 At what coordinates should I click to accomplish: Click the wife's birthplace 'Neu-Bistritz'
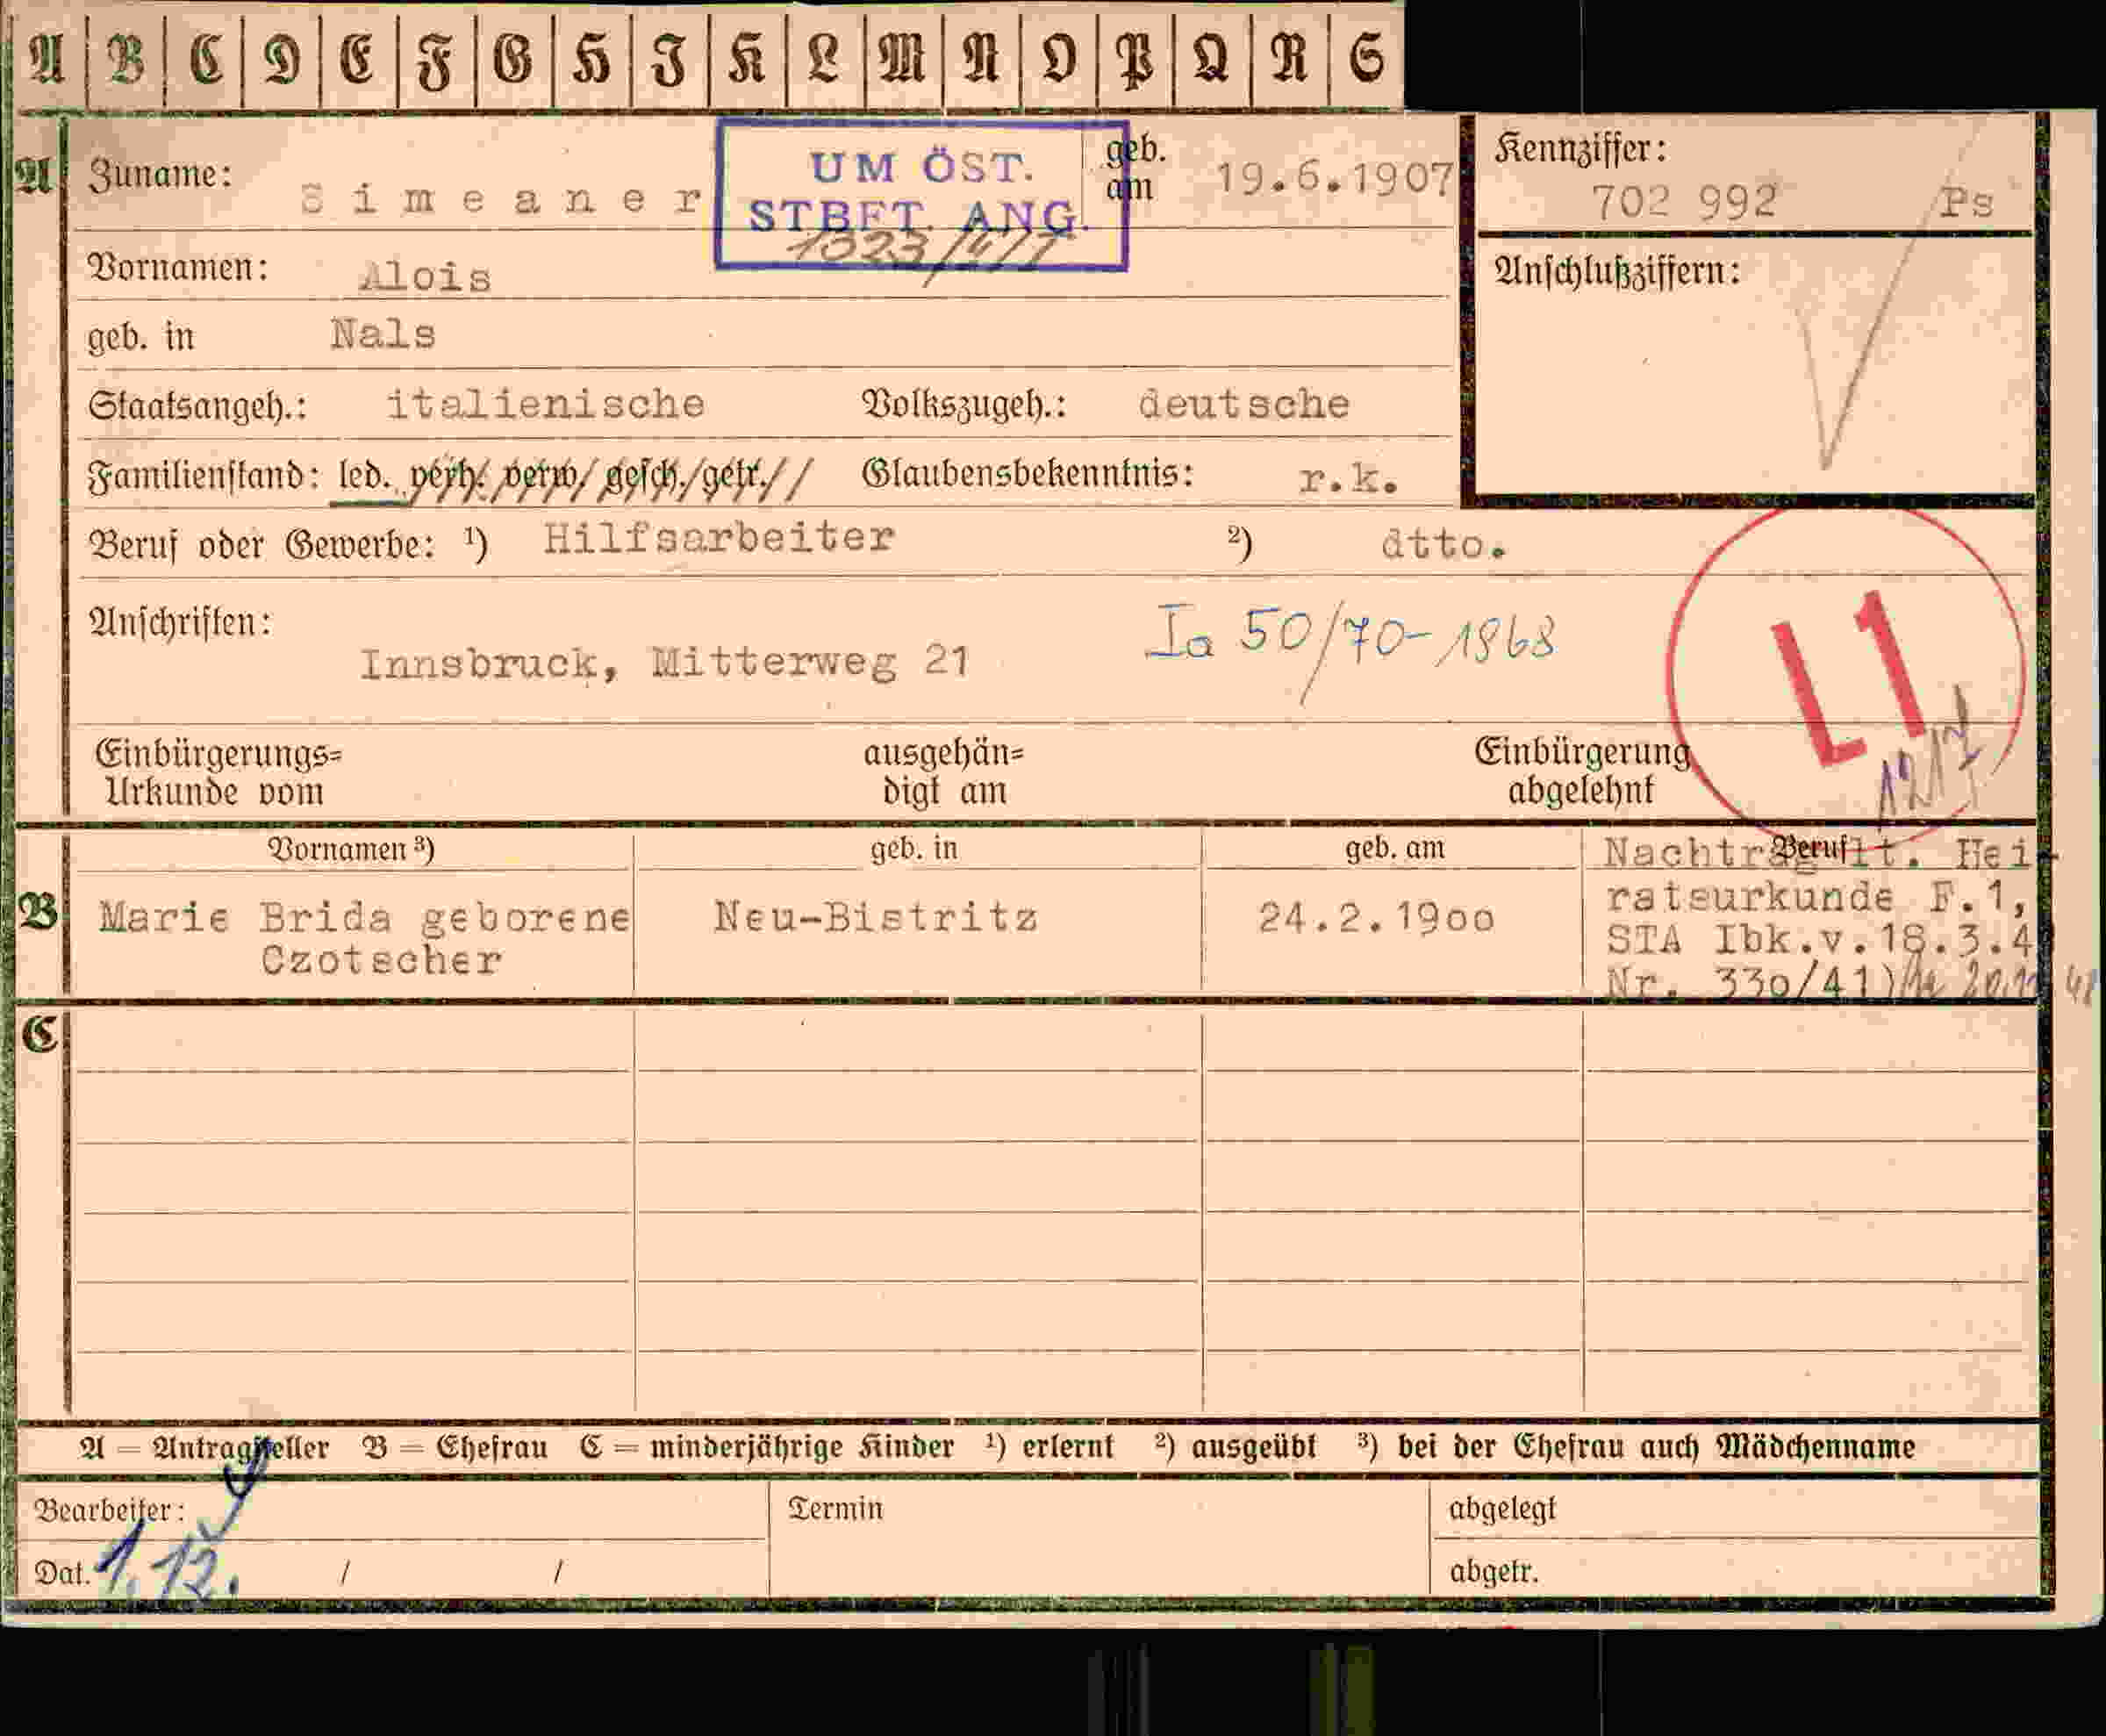point(876,916)
